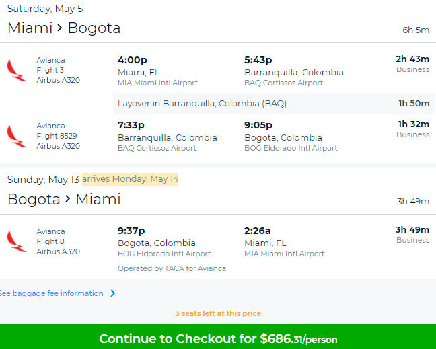Screen dimensions: 436x349
Task: Click the arrow icon between Bogota and Miami
Action: 67,199
